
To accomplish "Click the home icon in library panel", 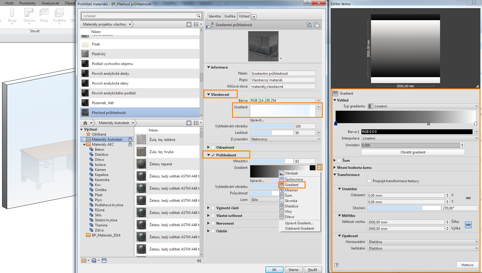I will 85,123.
